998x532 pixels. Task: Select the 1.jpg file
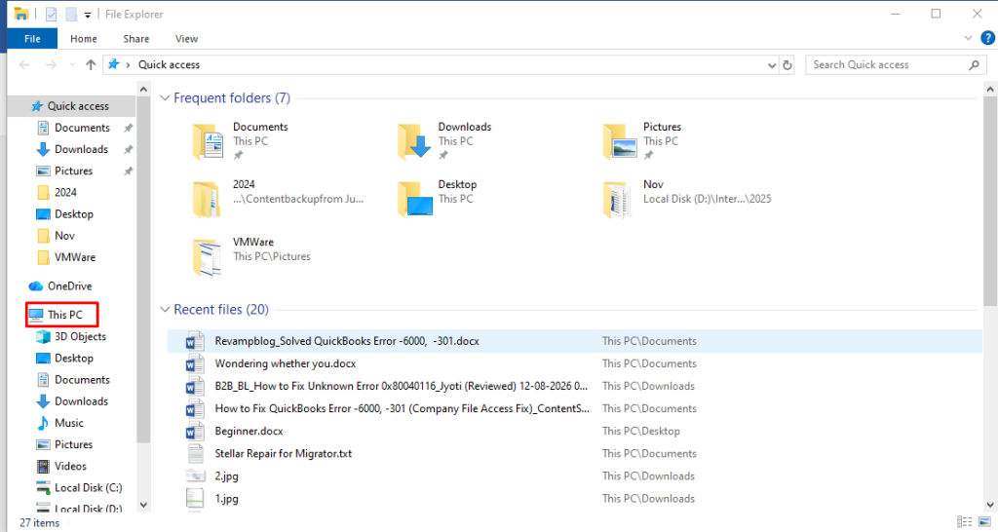point(226,499)
